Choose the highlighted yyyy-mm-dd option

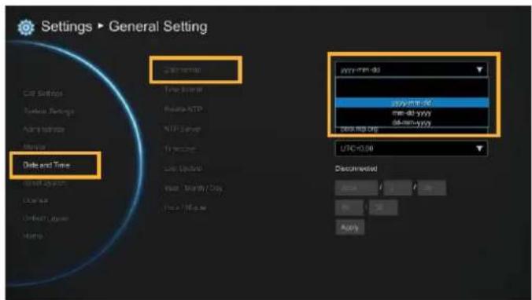pos(412,103)
